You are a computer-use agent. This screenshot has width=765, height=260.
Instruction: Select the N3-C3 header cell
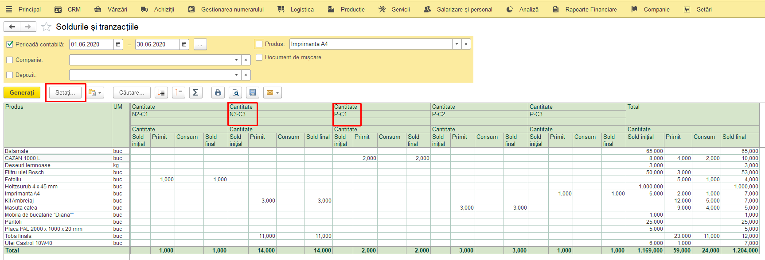(x=280, y=114)
